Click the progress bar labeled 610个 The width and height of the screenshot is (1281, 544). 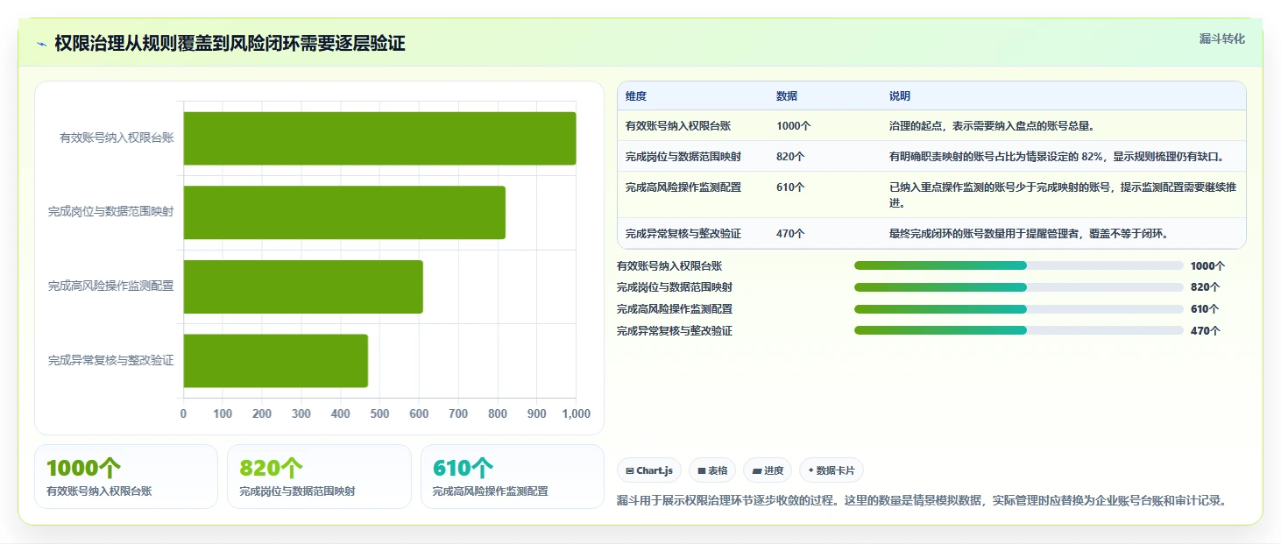tap(1018, 309)
